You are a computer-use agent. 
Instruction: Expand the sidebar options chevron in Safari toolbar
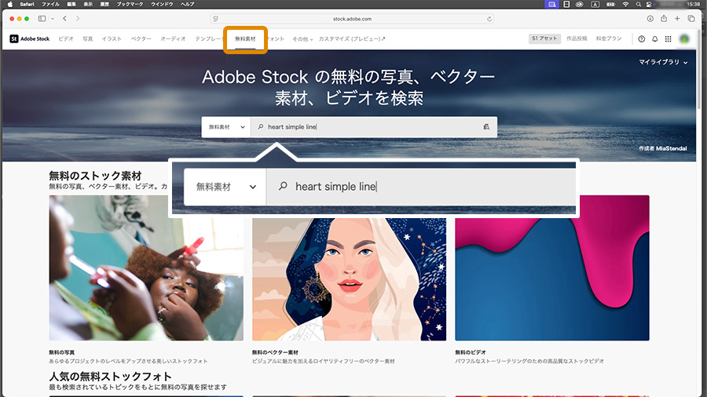[x=53, y=19]
